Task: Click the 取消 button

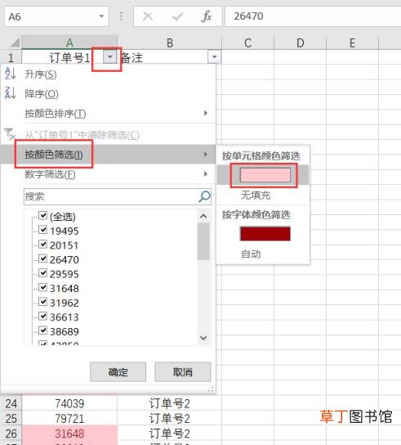Action: point(183,371)
